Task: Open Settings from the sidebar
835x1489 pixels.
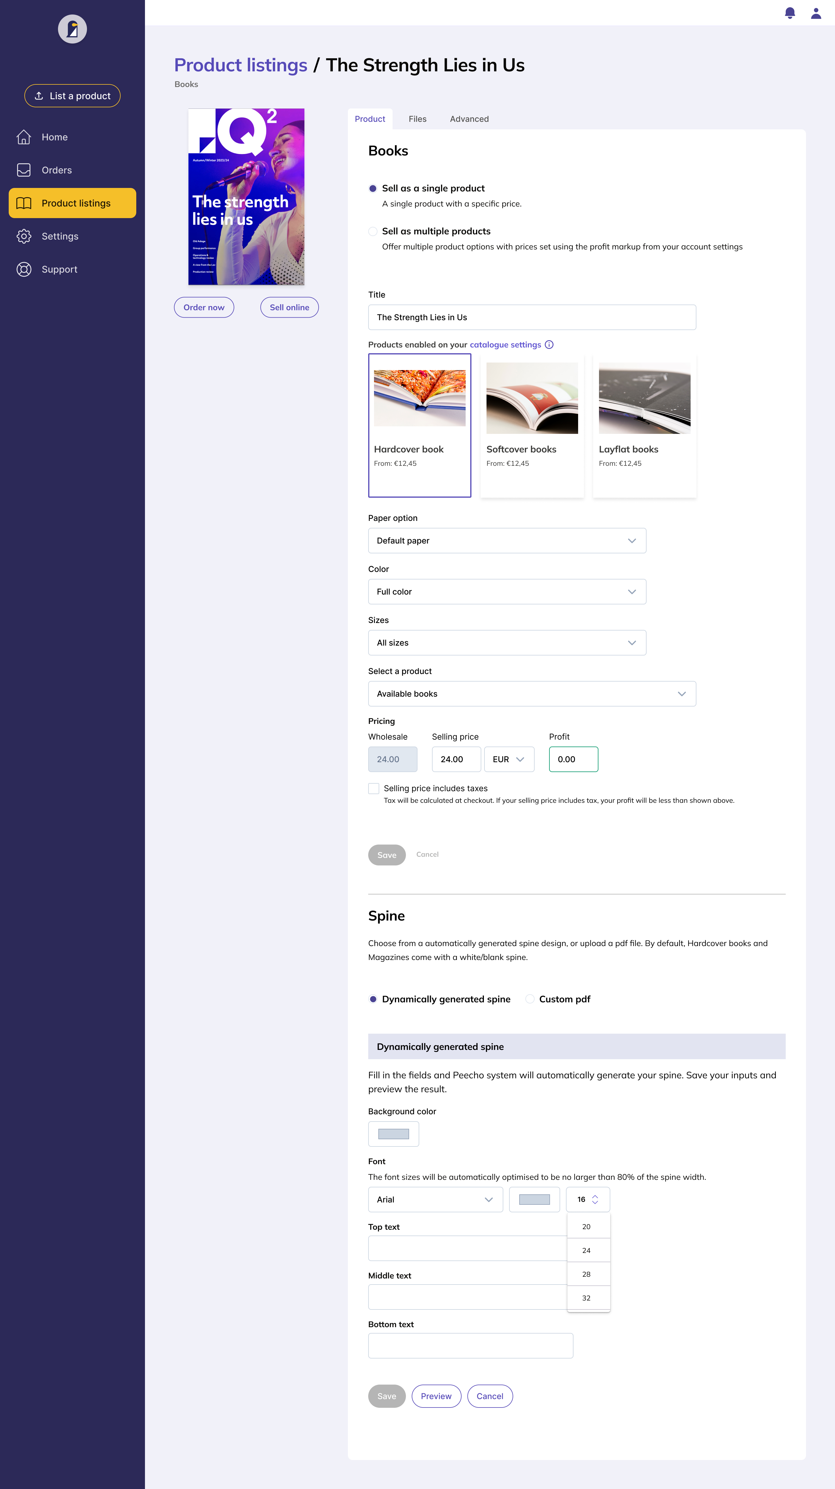Action: [60, 236]
